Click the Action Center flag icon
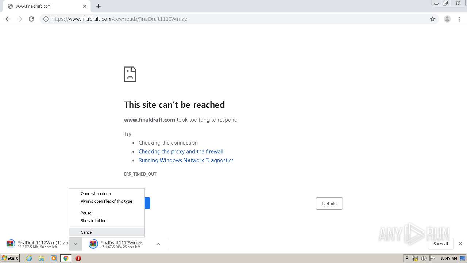Viewport: 467px width, 263px height. 432,258
